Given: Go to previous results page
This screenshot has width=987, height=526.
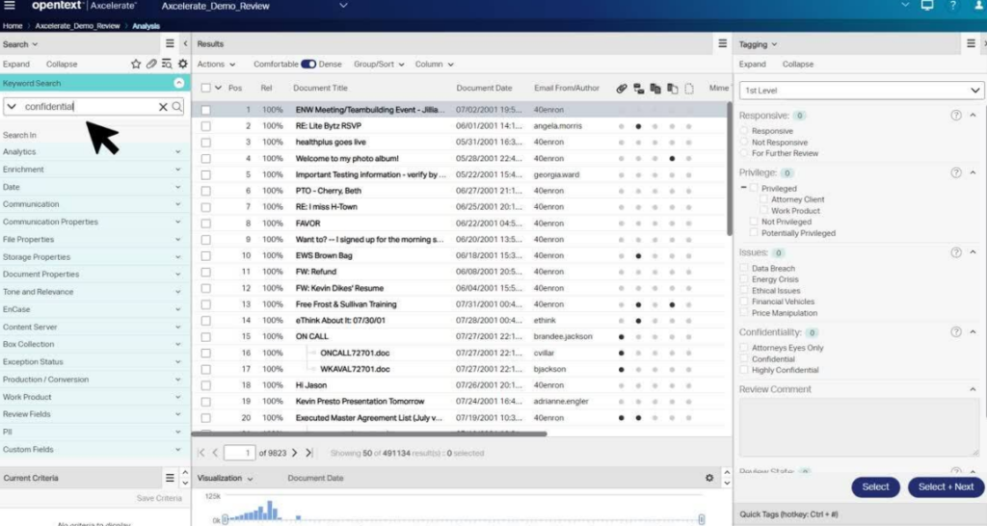Looking at the screenshot, I should pos(215,453).
